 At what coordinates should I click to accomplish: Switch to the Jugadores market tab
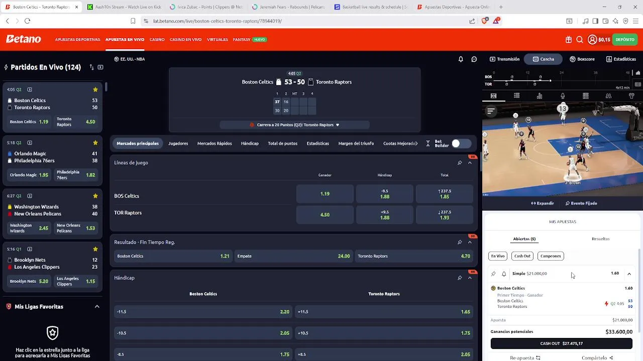click(x=178, y=143)
